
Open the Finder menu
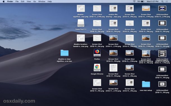pyautogui.click(x=10, y=1)
